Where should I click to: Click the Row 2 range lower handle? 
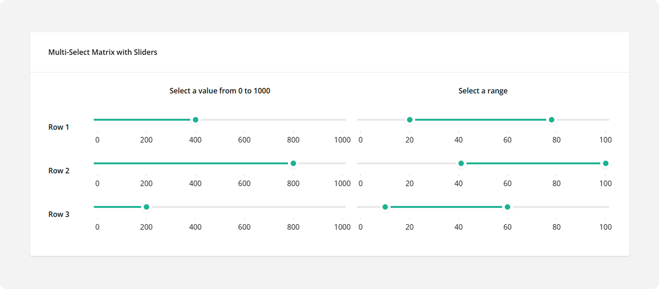[x=461, y=163]
